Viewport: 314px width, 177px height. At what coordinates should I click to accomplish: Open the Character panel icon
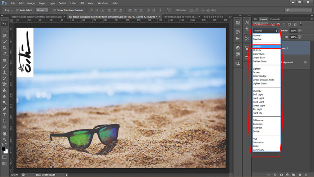[247, 22]
